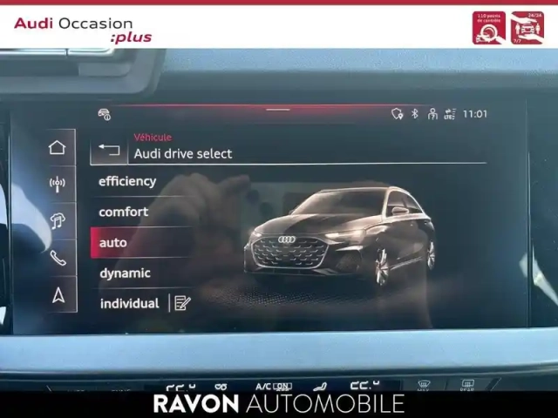Screen dimensions: 558x418
Task: Select the dynamic drive mode
Action: pos(125,273)
